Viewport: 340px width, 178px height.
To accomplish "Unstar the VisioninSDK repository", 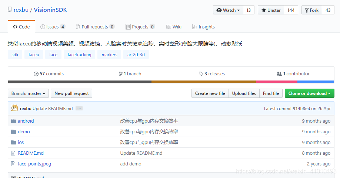I will [x=271, y=10].
